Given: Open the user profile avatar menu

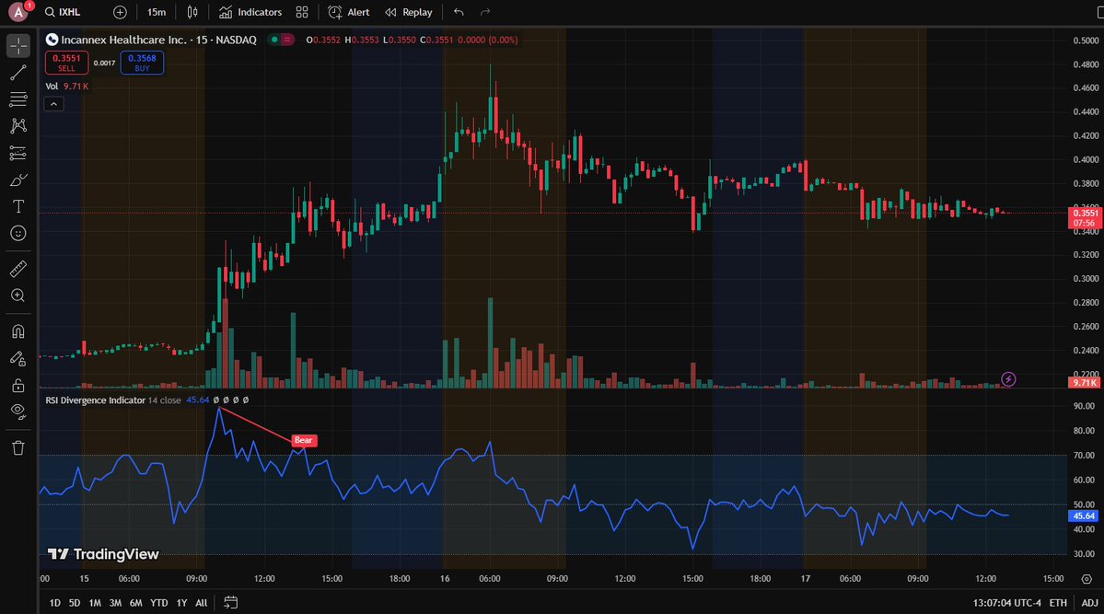Looking at the screenshot, I should pos(19,11).
